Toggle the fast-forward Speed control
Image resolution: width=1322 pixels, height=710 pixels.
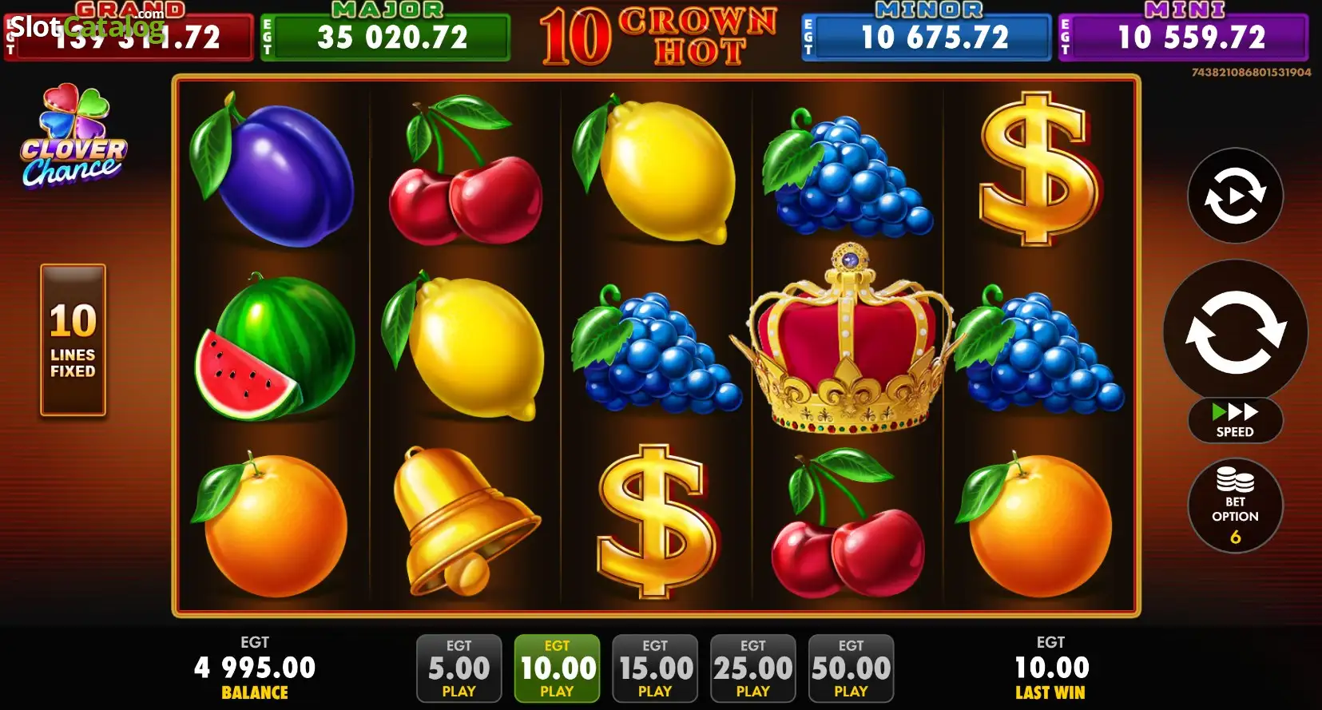coord(1235,420)
